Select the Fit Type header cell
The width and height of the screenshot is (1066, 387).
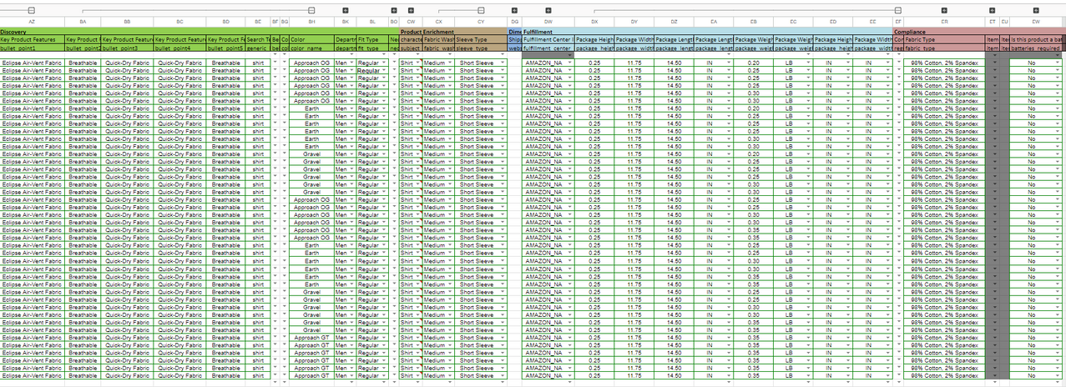372,40
